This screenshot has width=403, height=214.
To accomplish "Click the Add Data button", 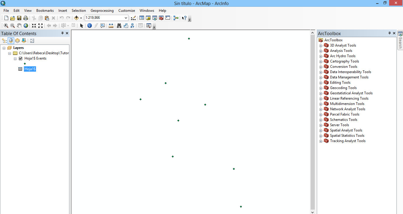I will point(76,18).
